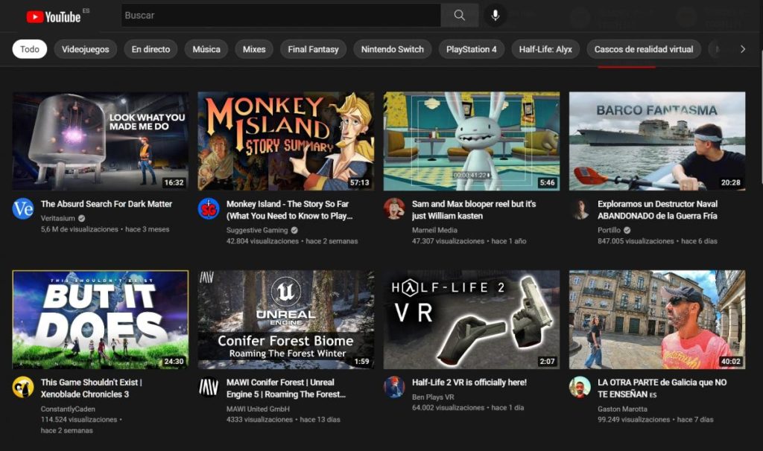
Task: Activate the Half-Life: Alyx filter chip
Action: coord(546,48)
